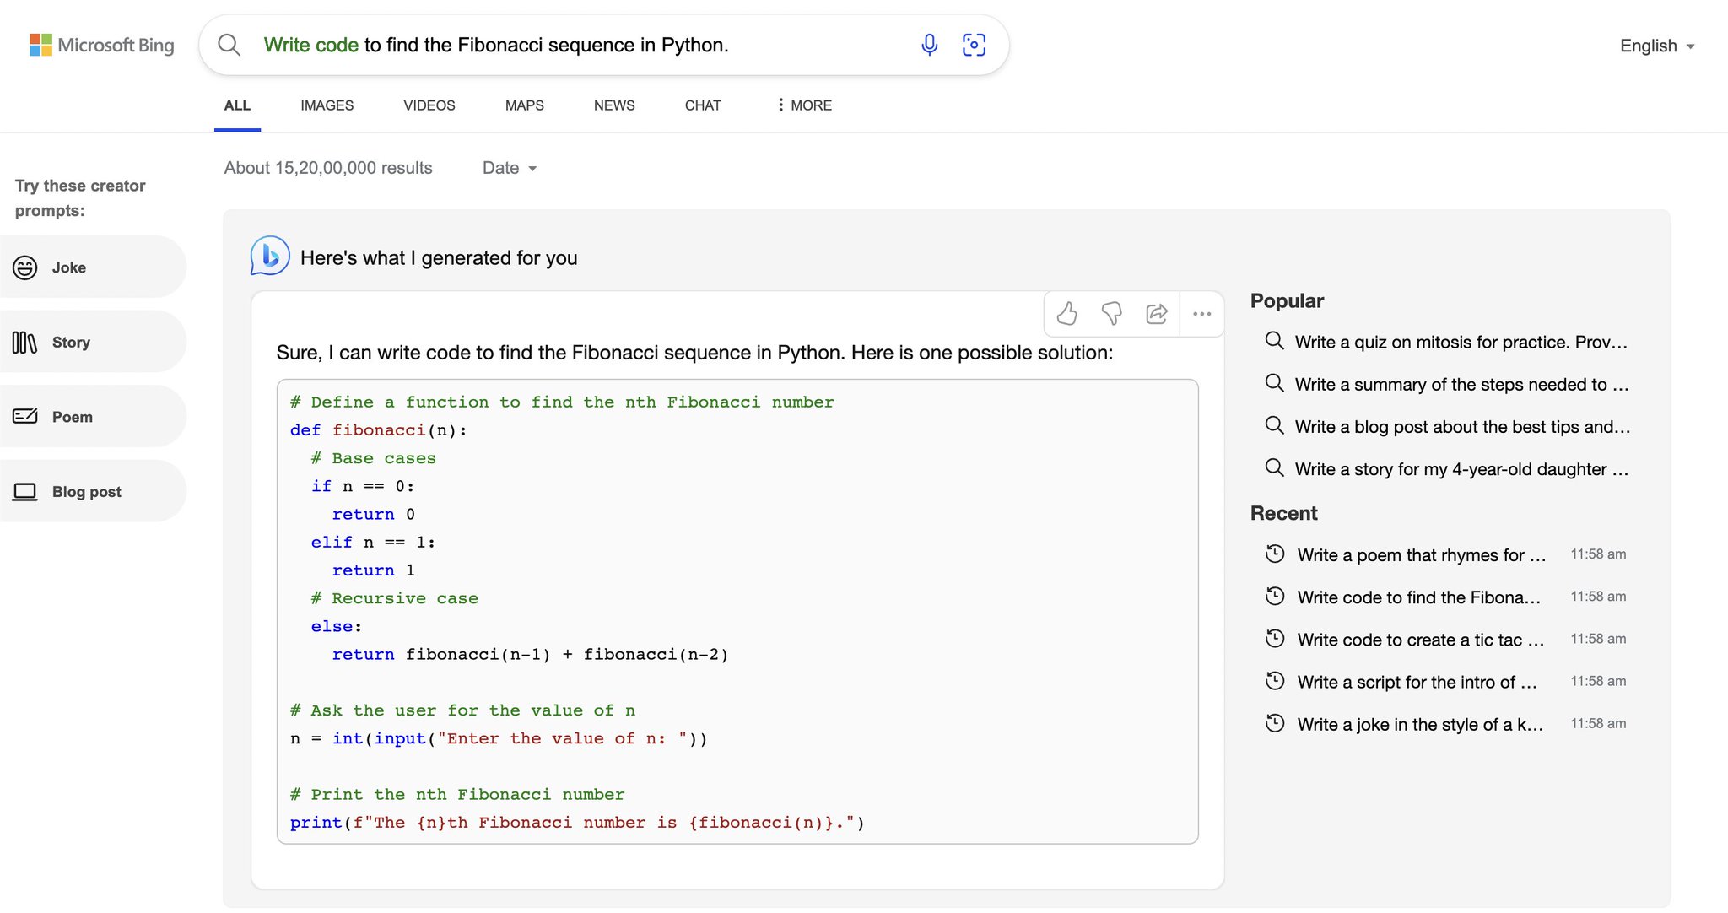Click the print statement code line

[x=577, y=822]
